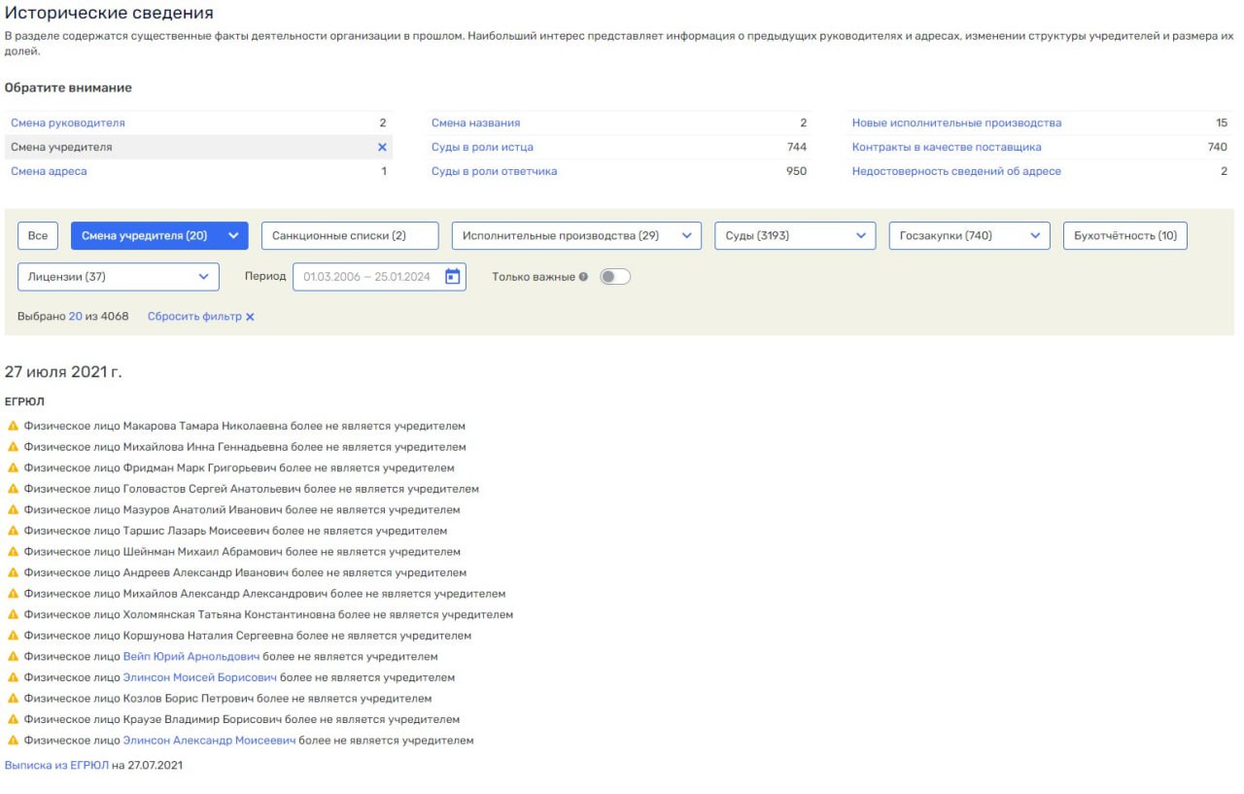Viewport: 1244px width, 794px height.
Task: Click the Период date range field
Action: [x=369, y=277]
